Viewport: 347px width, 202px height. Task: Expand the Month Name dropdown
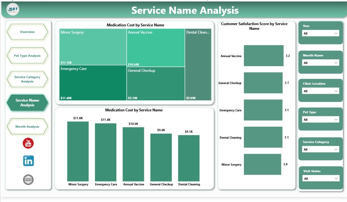[320, 63]
